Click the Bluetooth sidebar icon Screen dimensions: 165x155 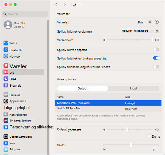pyautogui.click(x=6, y=50)
